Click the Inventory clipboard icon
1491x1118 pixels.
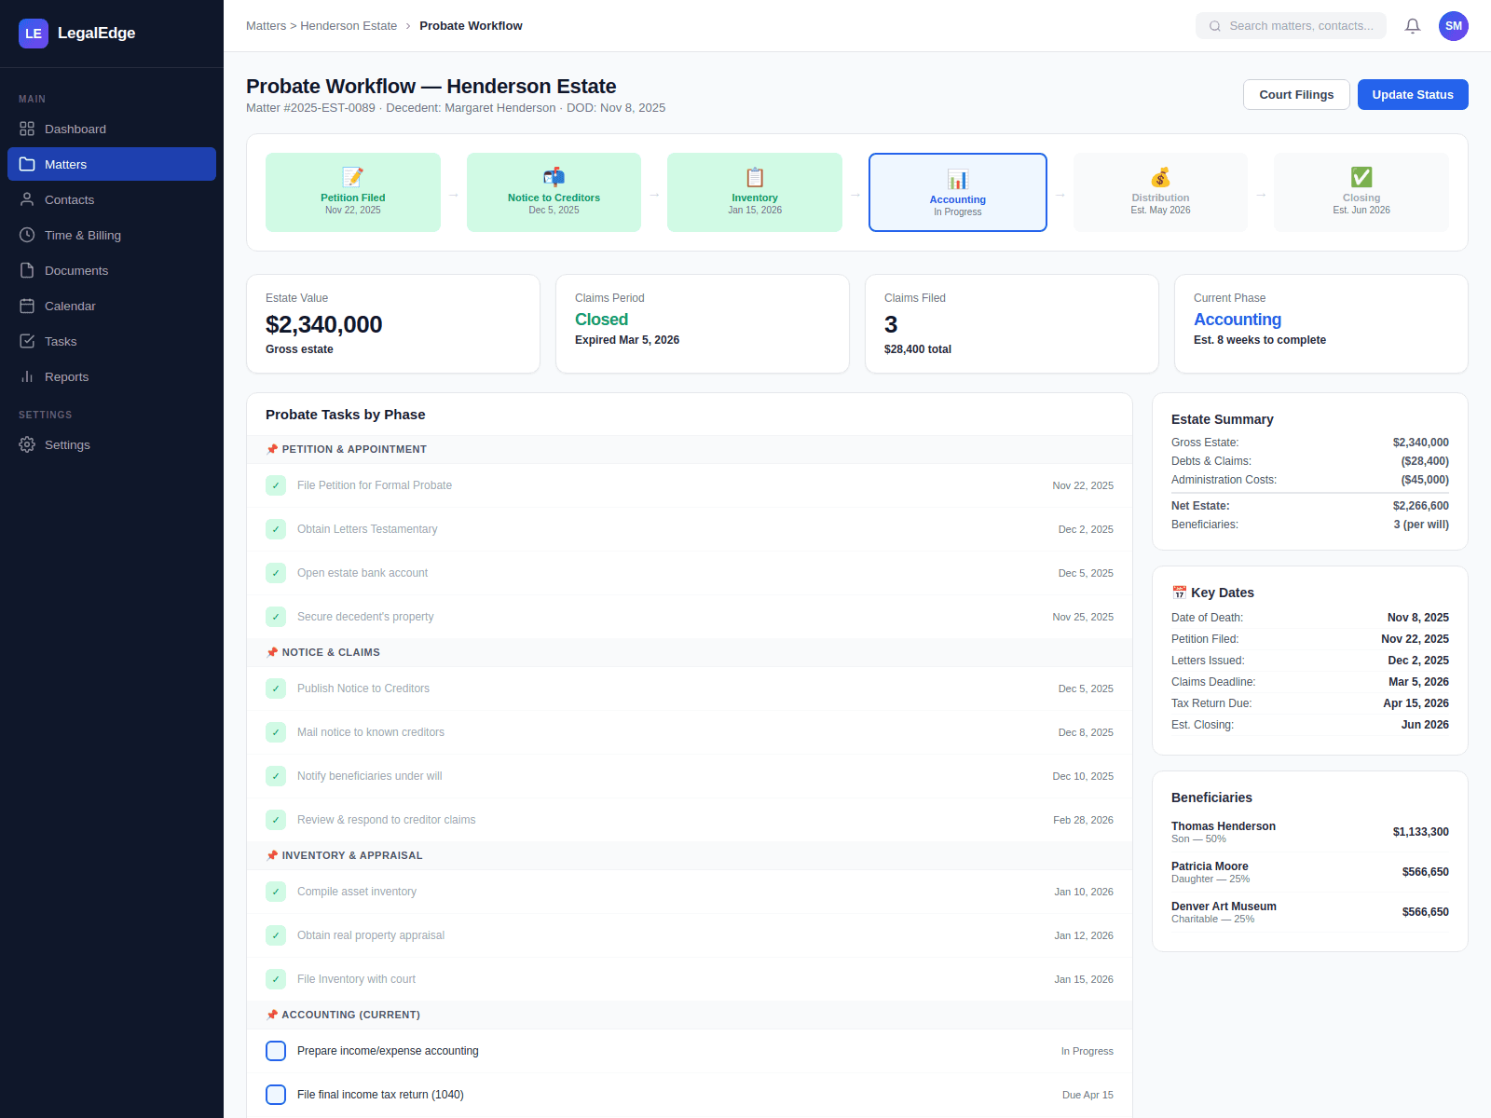coord(755,177)
